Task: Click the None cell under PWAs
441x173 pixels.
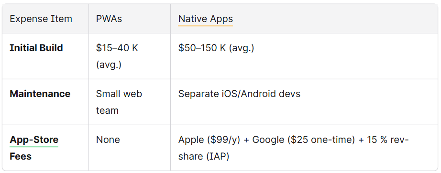Action: click(x=108, y=140)
